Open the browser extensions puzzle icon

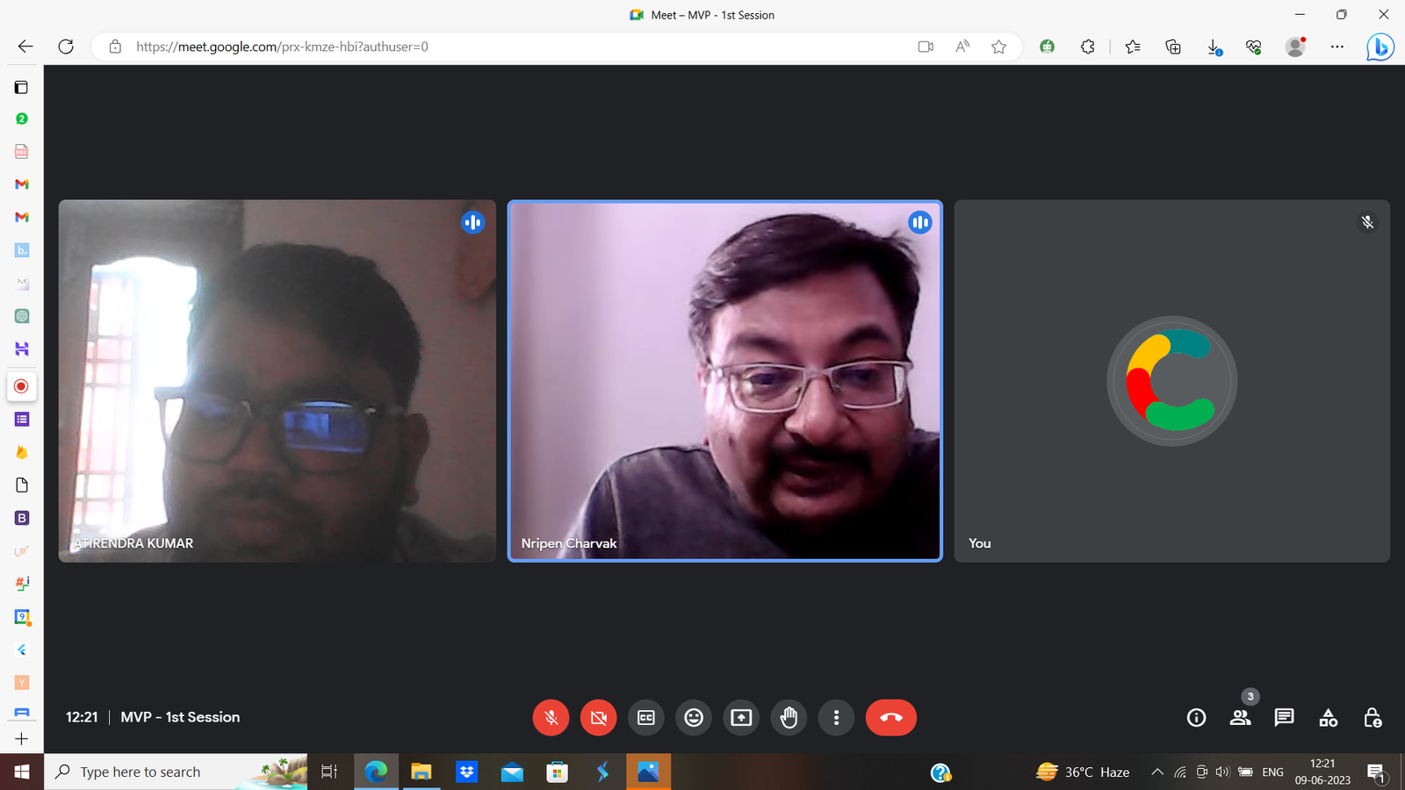click(x=1088, y=47)
